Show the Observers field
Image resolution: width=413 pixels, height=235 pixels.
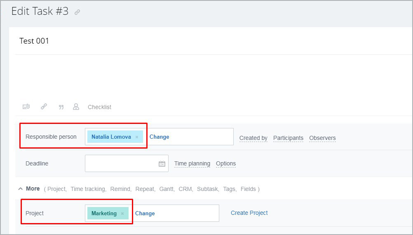(x=322, y=138)
